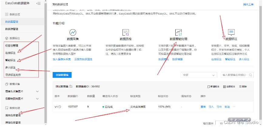Open the 云服务数据回流 link
The width and height of the screenshot is (263, 127).
click(83, 59)
